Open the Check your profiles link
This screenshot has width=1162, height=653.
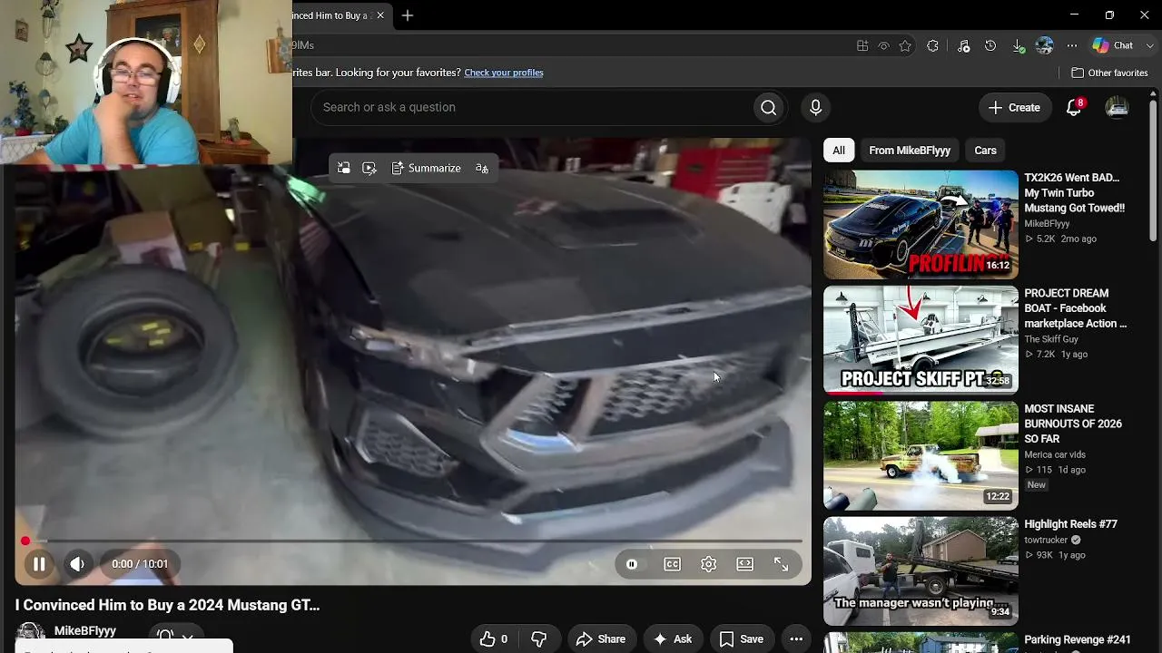pyautogui.click(x=504, y=73)
